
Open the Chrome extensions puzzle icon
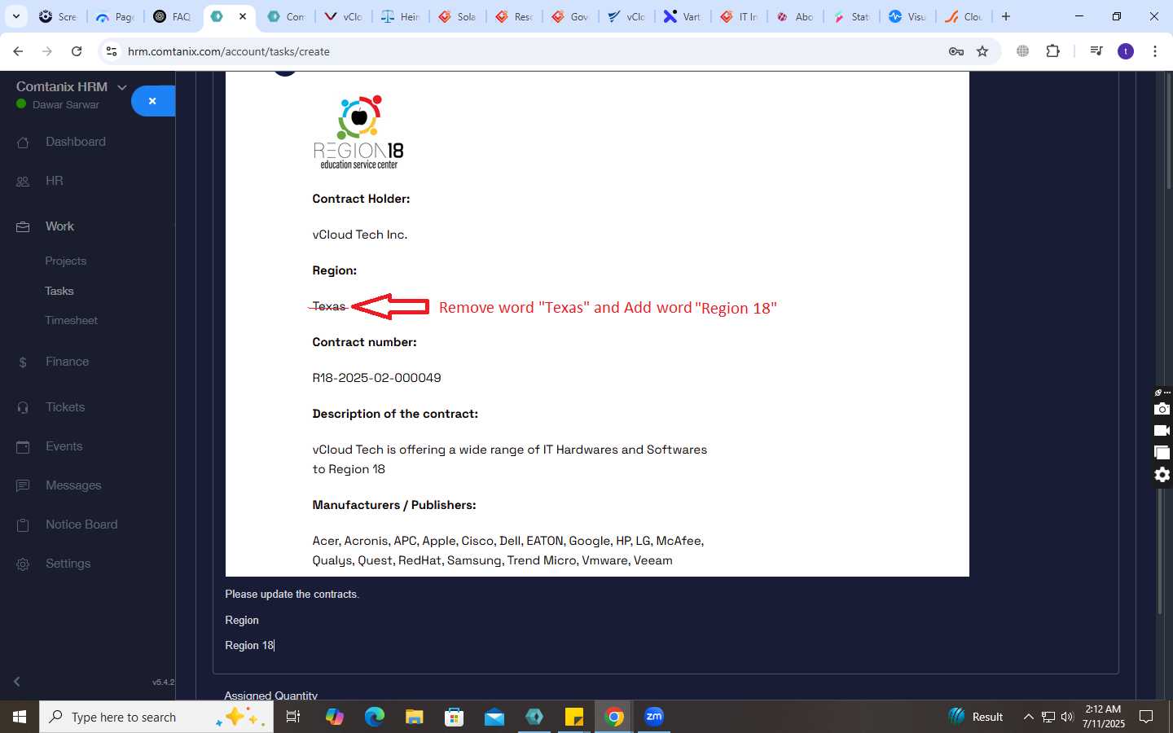point(1052,51)
